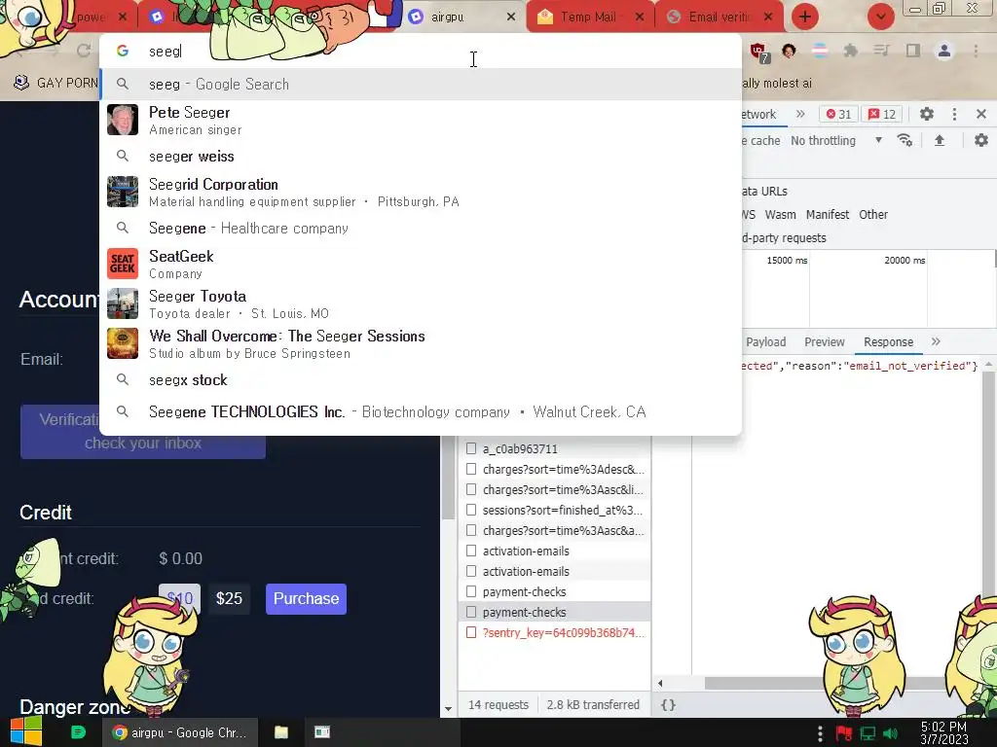The width and height of the screenshot is (997, 747).
Task: Switch to the Temp Mail tab
Action: [589, 18]
